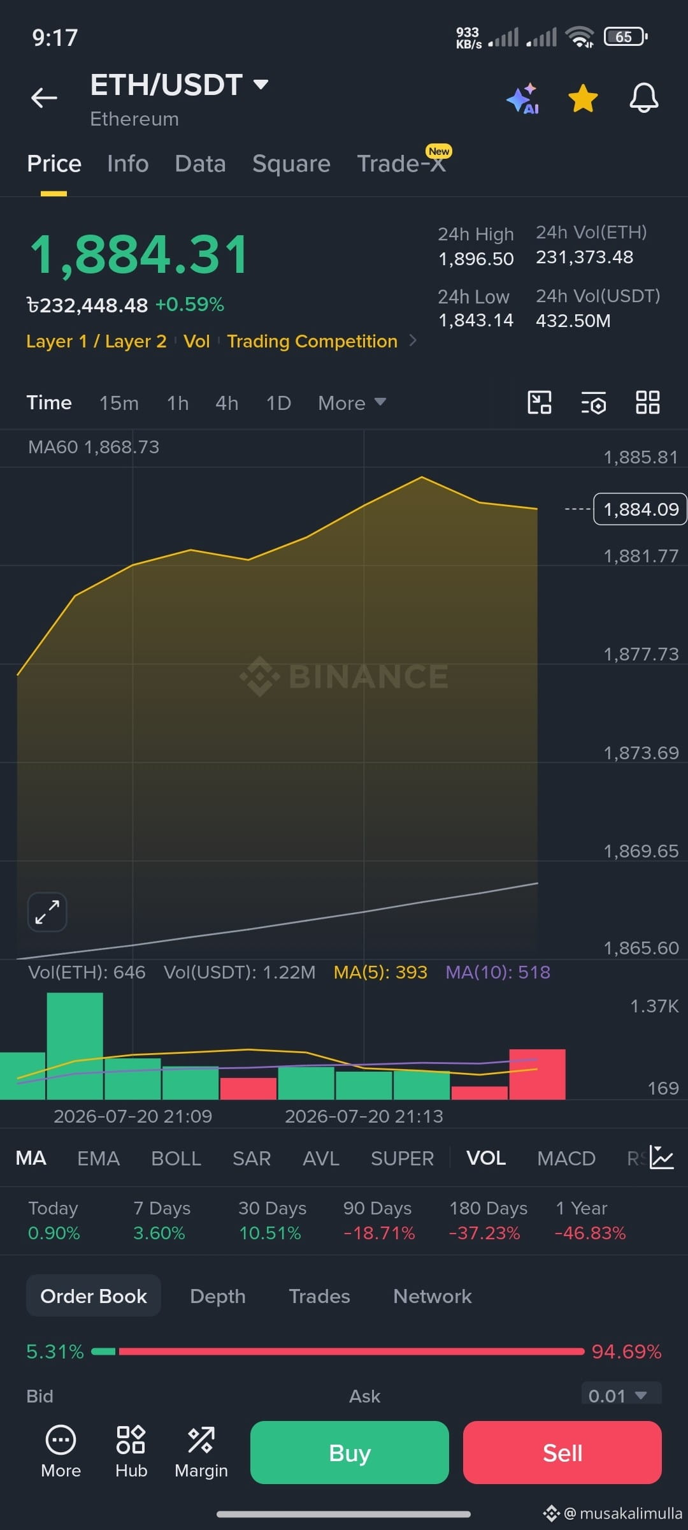Toggle the BOLL indicator
Screen dimensions: 688x1530
pyautogui.click(x=176, y=1158)
